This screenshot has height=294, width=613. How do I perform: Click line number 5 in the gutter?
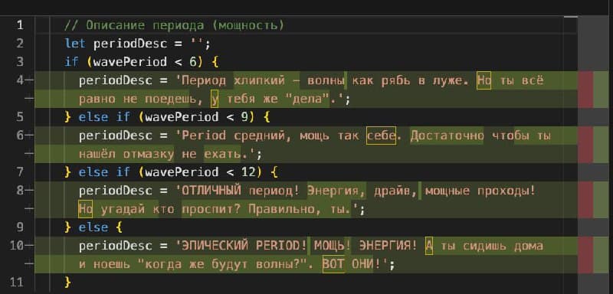click(x=20, y=117)
